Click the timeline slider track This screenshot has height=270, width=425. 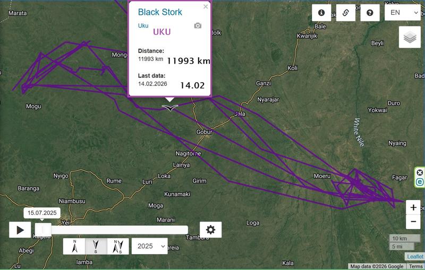[x=112, y=230]
